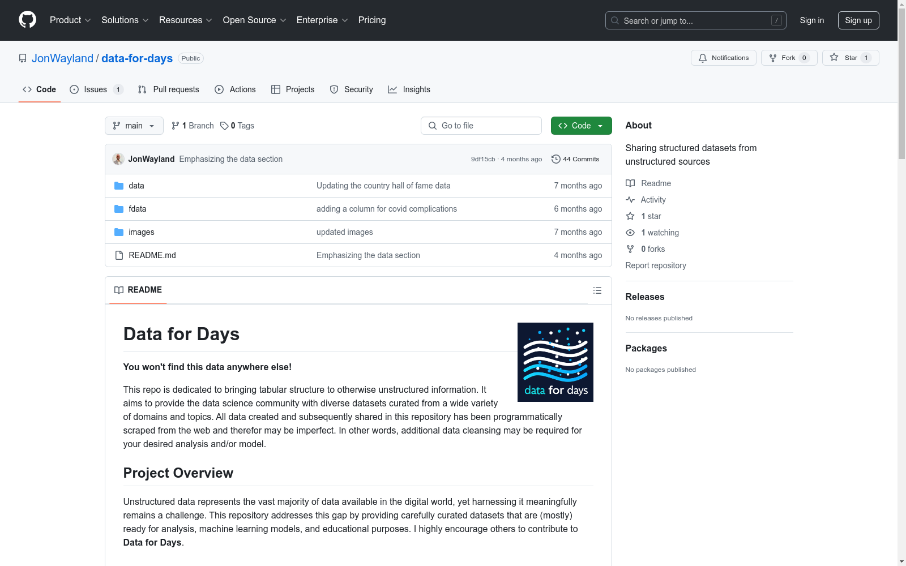Click the branch icon beside '1 Branch'
906x566 pixels.
click(176, 126)
